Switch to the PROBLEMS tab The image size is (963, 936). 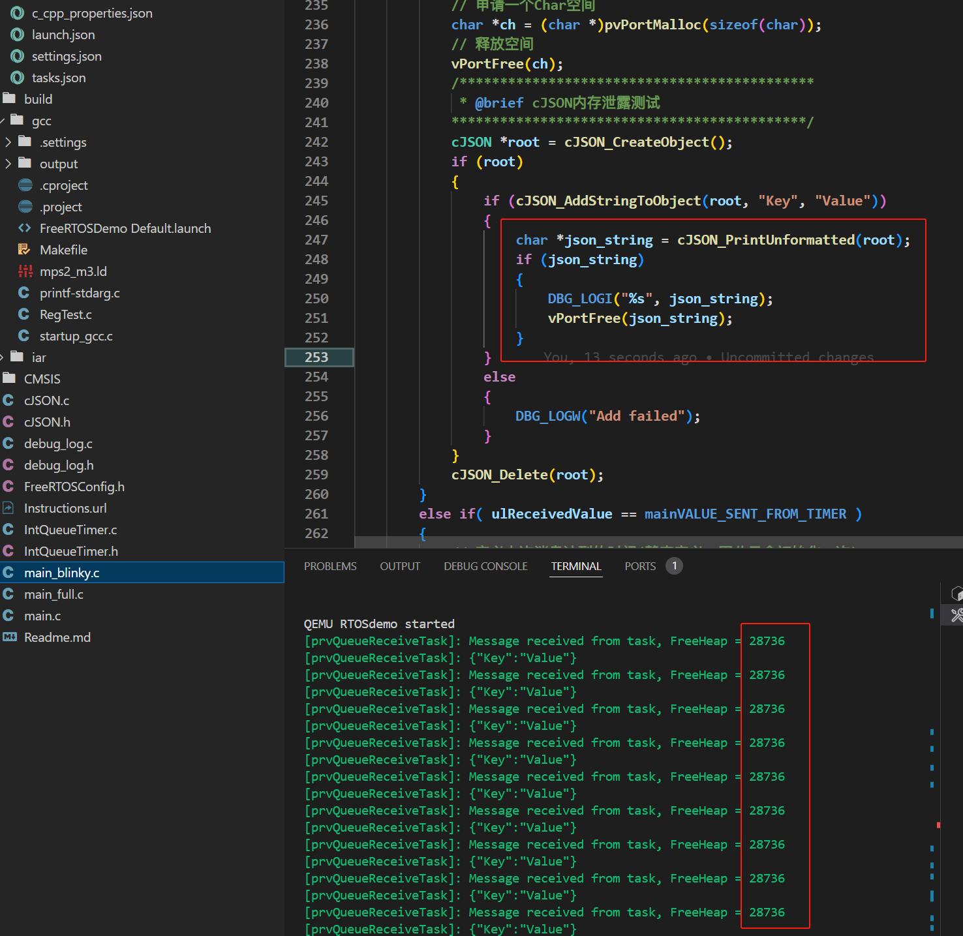click(330, 566)
